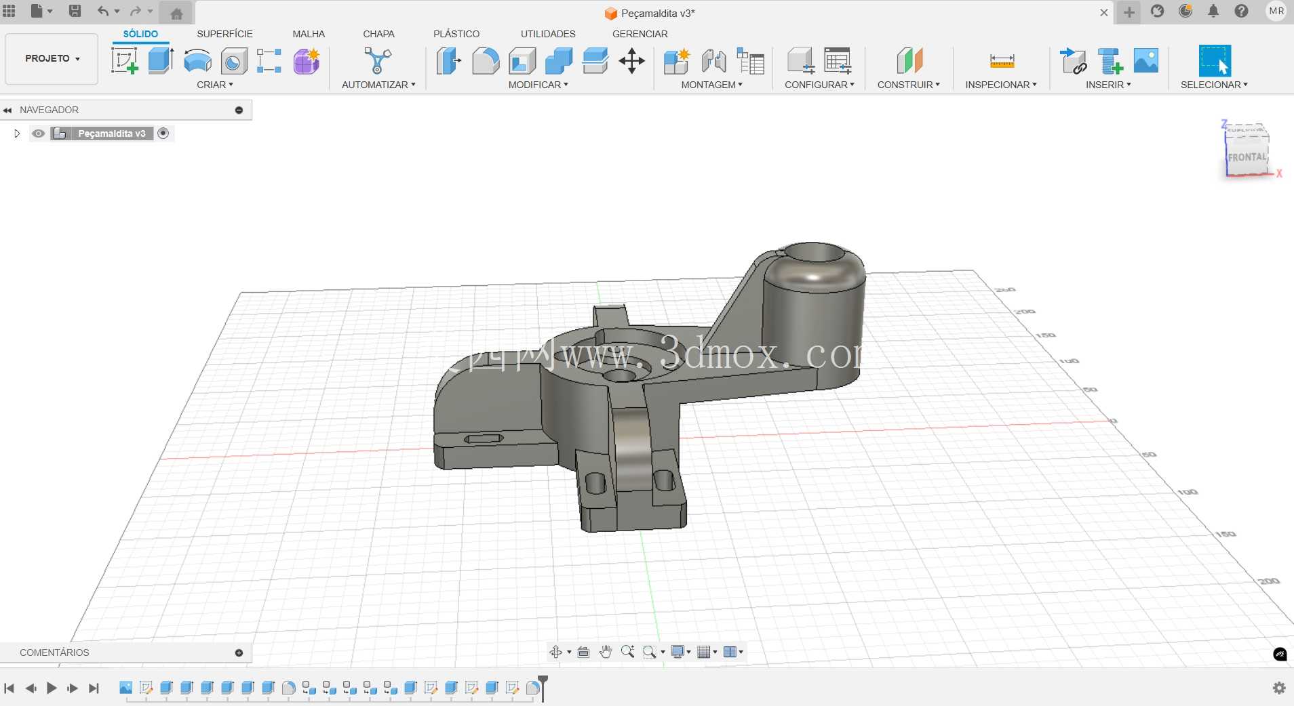Viewport: 1294px width, 706px height.
Task: Move the timeline end marker
Action: [543, 686]
